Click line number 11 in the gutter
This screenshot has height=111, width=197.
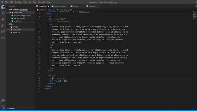pyautogui.click(x=39, y=19)
